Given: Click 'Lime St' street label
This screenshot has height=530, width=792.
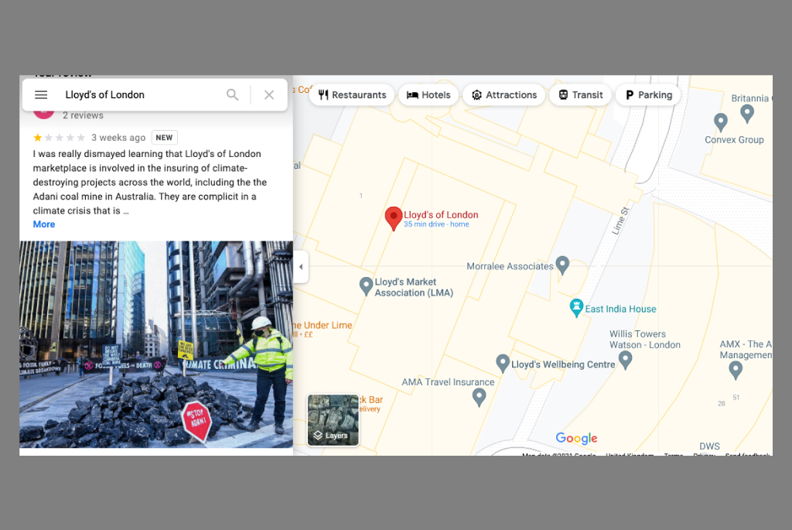Looking at the screenshot, I should (621, 221).
